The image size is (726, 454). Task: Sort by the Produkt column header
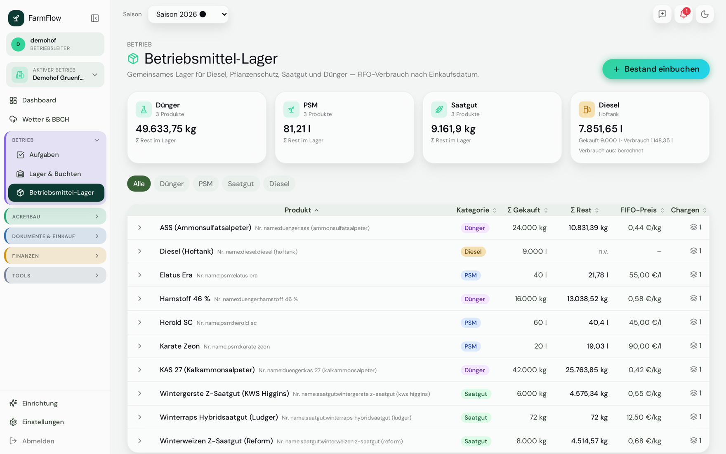[x=302, y=210]
